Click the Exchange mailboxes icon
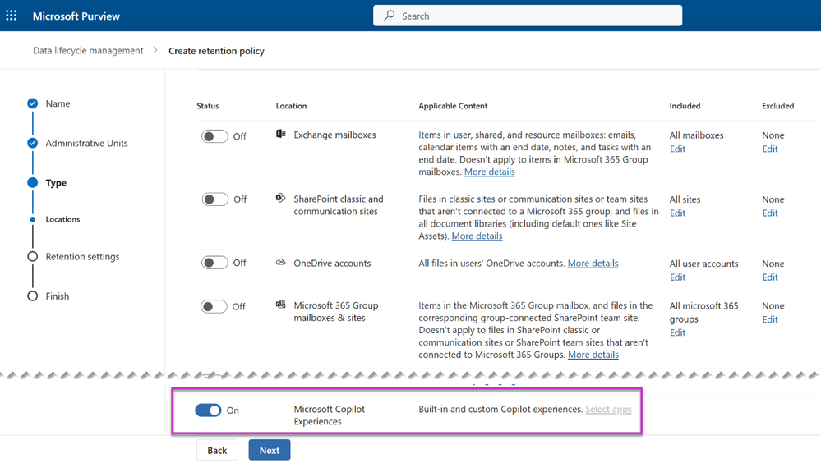 [281, 134]
